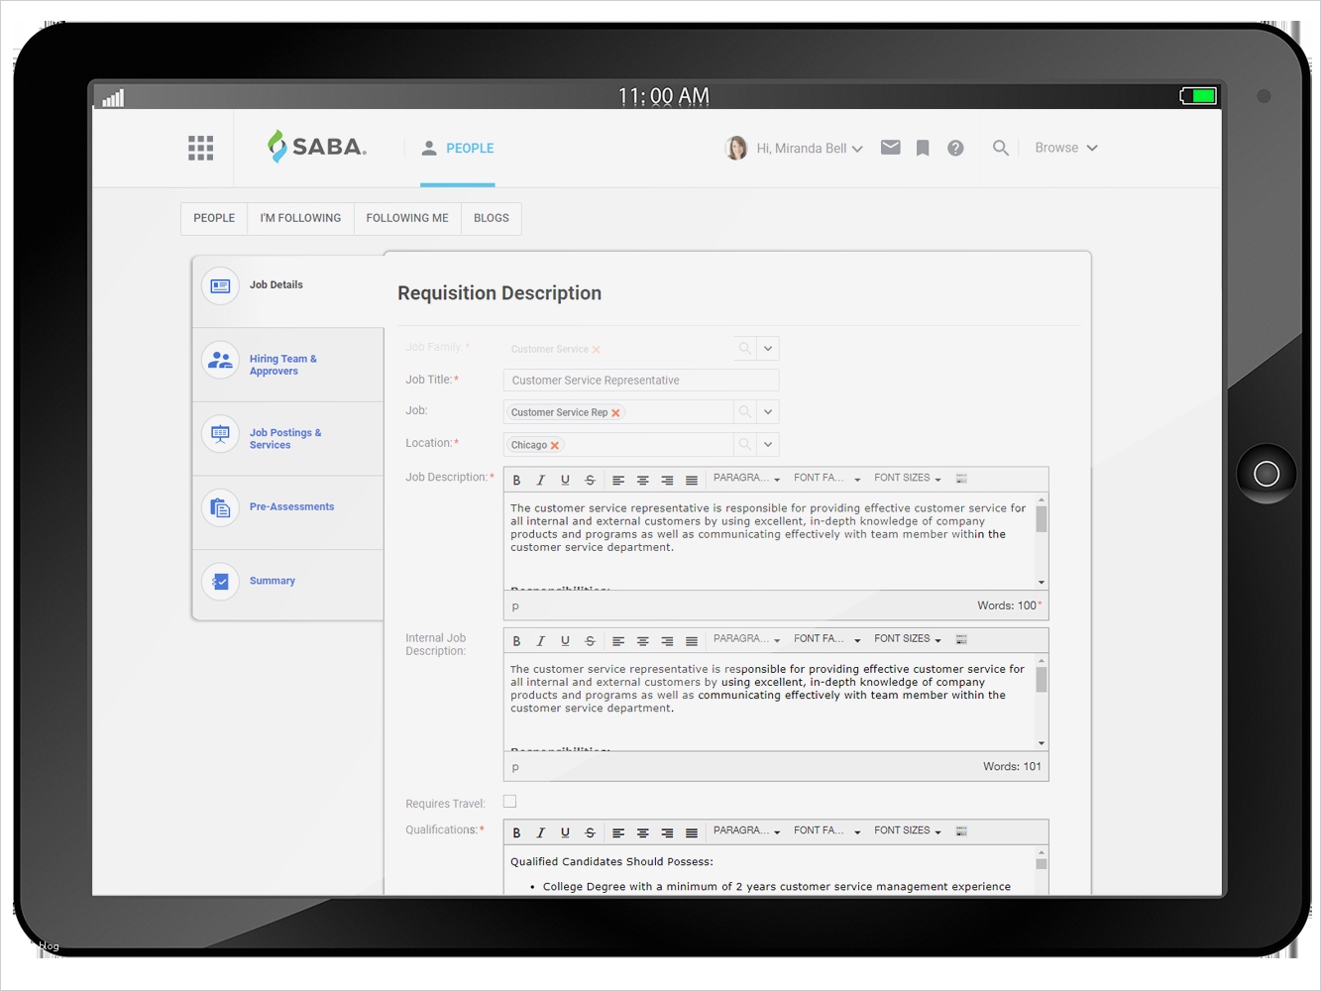
Task: Click the Internal Job Description scrollbar thumb
Action: point(1042,680)
